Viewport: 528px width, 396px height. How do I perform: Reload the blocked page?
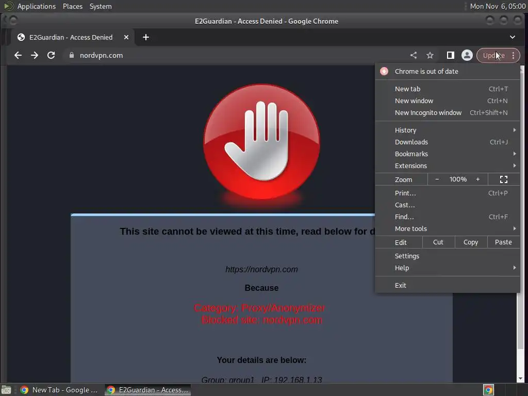(51, 55)
